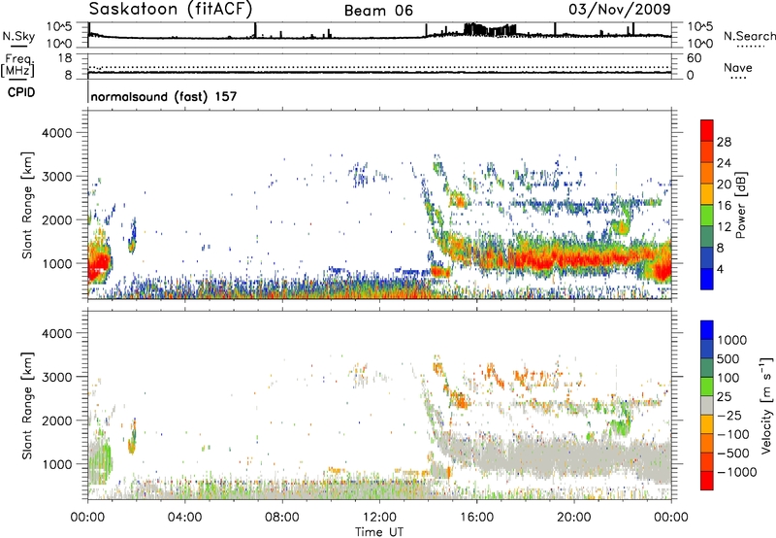The width and height of the screenshot is (776, 538).
Task: Click the 'N.Search' legend label
Action: click(749, 36)
